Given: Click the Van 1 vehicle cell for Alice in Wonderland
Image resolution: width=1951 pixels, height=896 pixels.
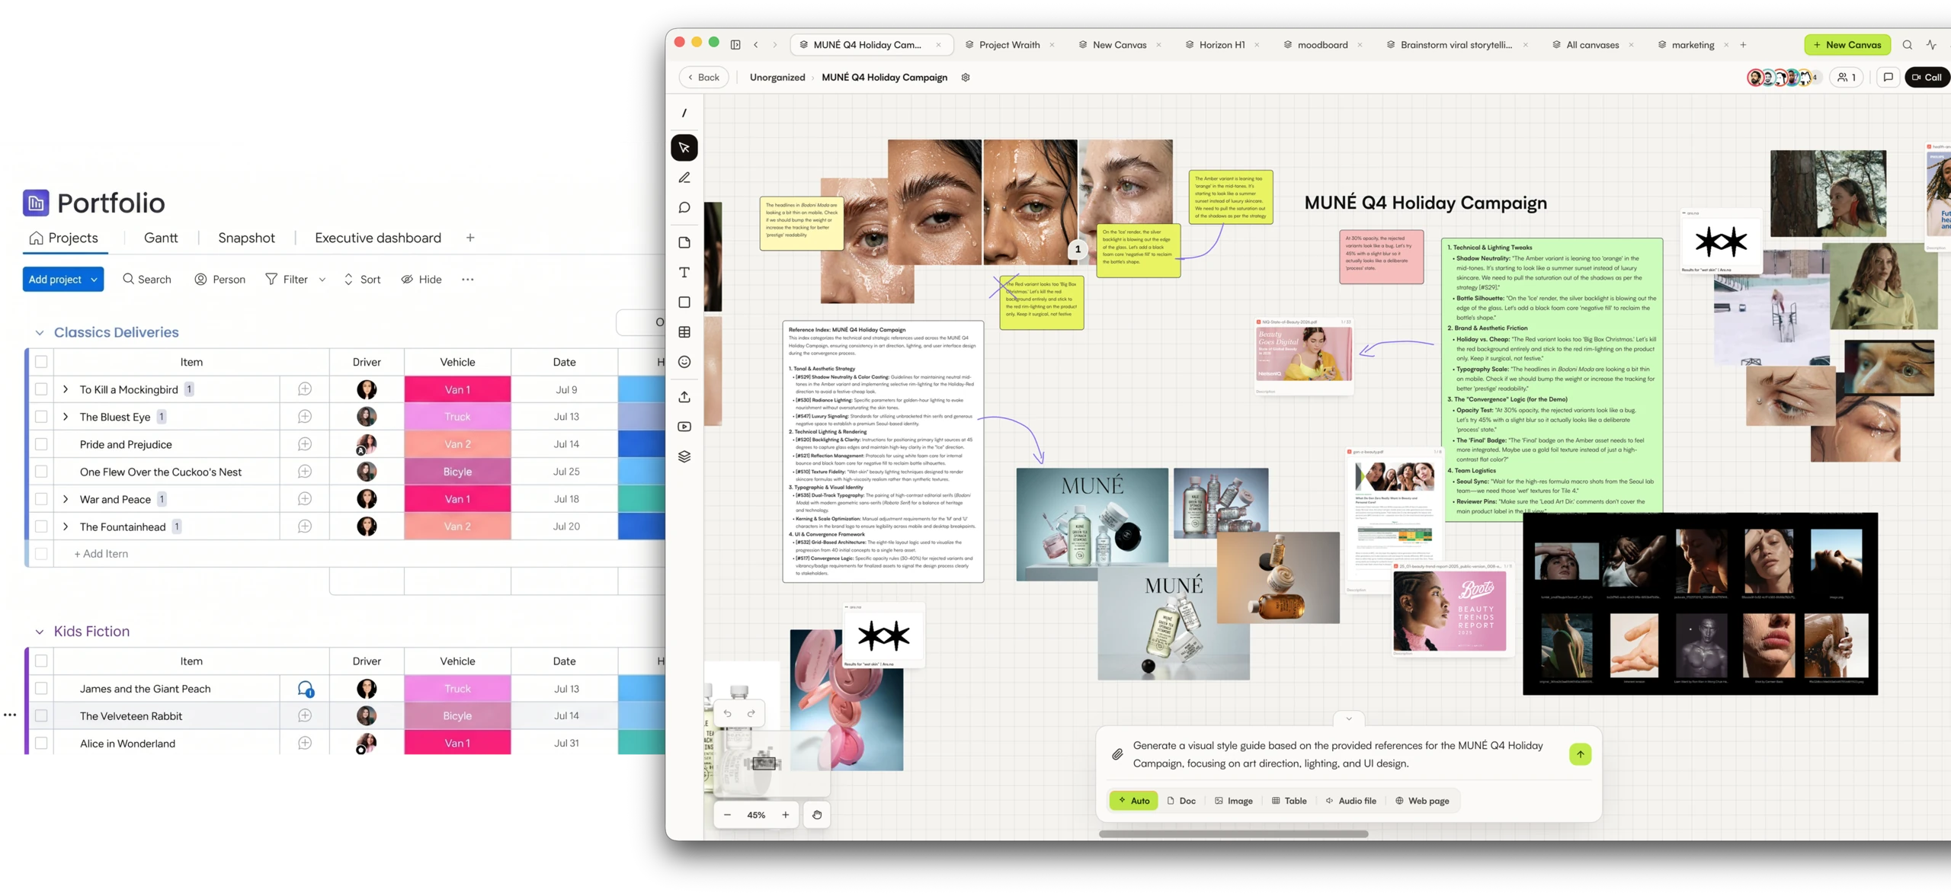Looking at the screenshot, I should pyautogui.click(x=457, y=743).
